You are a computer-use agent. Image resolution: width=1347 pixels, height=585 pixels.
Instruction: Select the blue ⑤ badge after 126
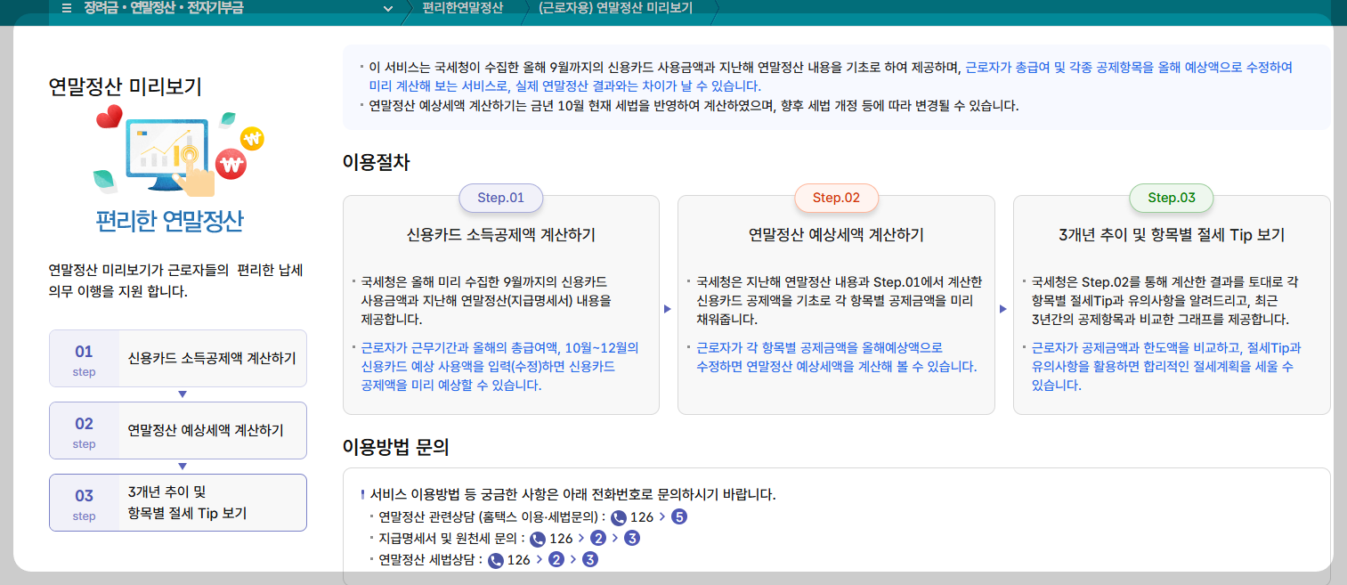(x=678, y=516)
